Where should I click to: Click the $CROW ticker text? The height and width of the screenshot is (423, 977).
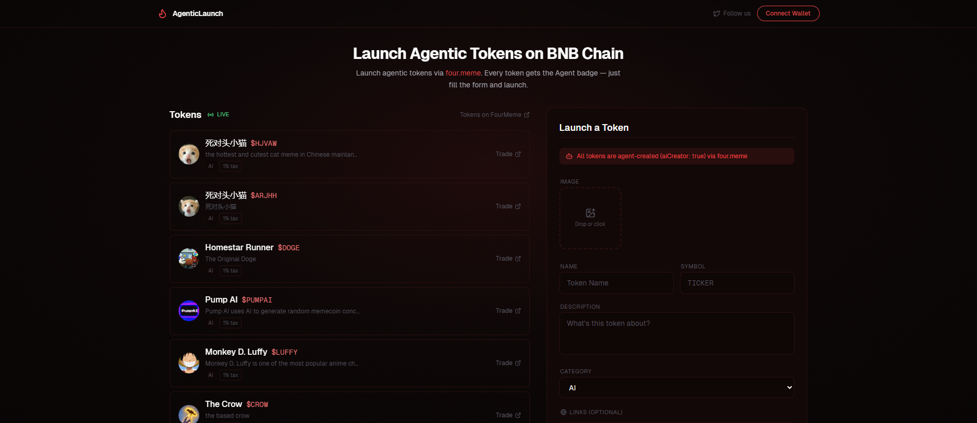[257, 404]
